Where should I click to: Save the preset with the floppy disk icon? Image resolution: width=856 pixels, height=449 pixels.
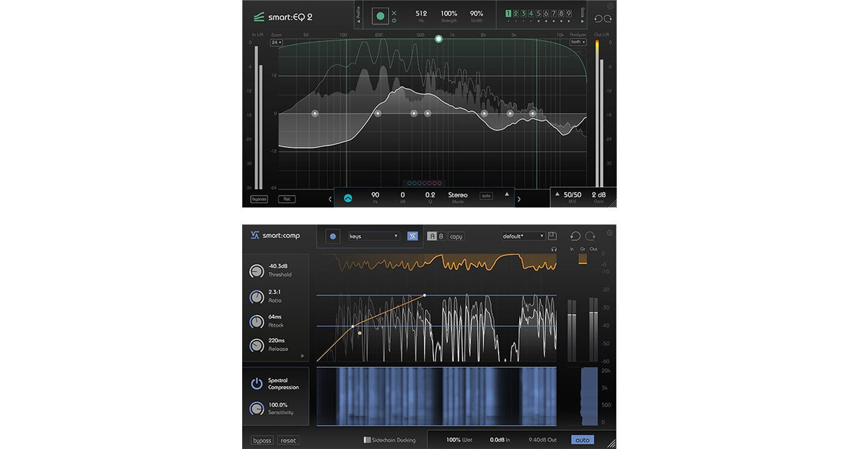553,235
